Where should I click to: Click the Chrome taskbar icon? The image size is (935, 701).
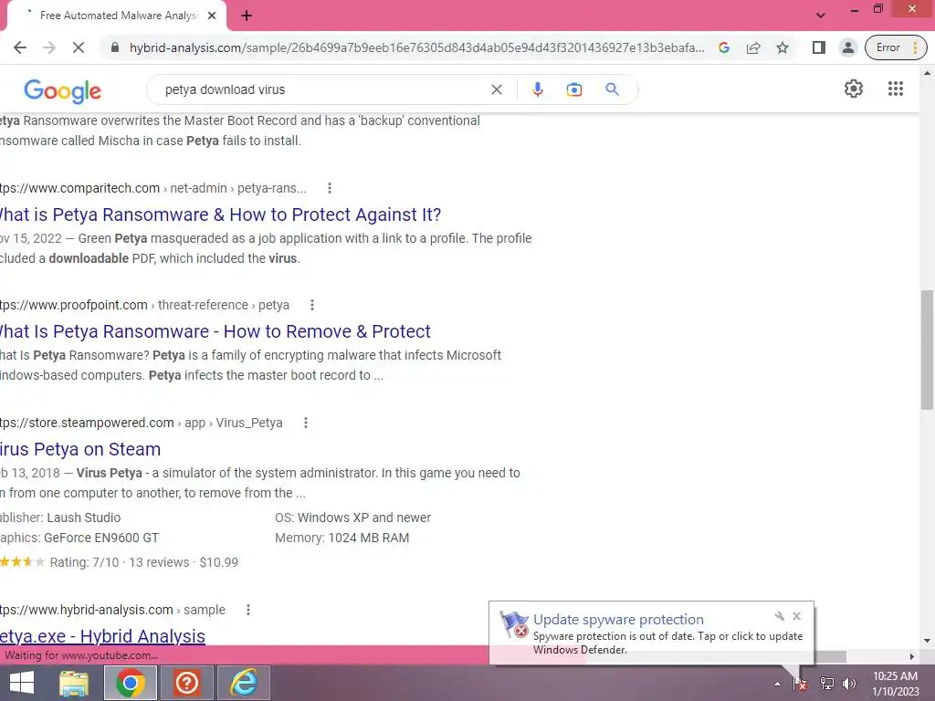pos(131,683)
